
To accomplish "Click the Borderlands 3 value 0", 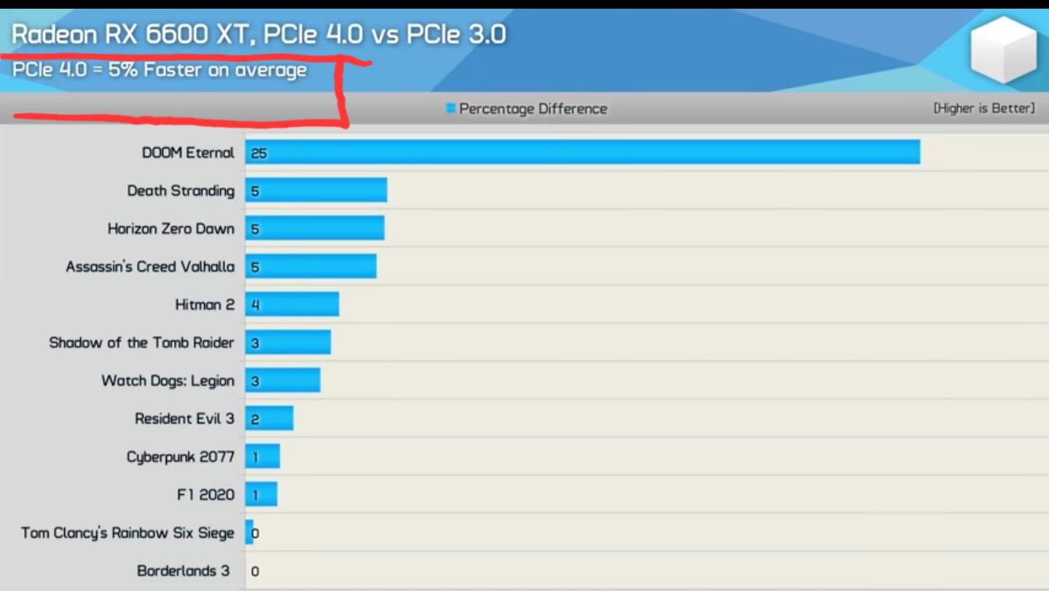I will [254, 571].
